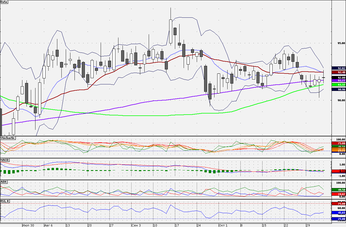Click the Stochastic 100.00 scale label

pos(341,140)
